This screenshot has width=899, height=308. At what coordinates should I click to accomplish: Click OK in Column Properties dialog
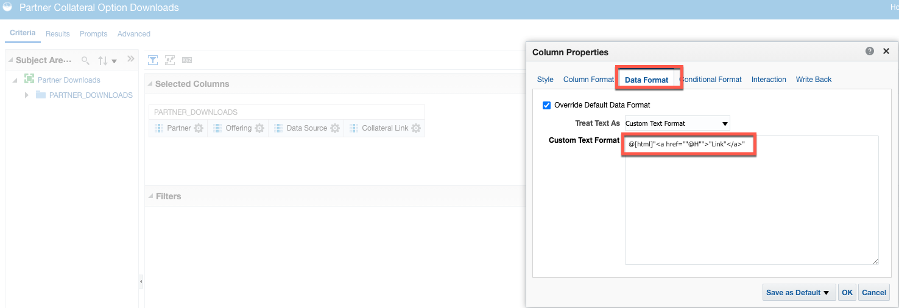coord(847,292)
